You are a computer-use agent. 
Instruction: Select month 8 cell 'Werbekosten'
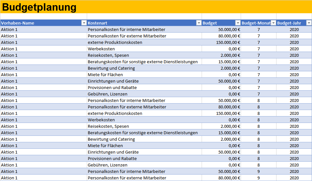144,120
